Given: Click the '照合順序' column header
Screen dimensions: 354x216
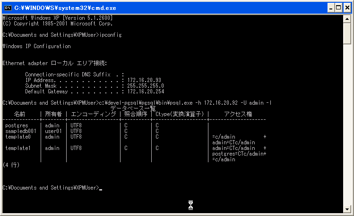Looking at the screenshot, I should pyautogui.click(x=136, y=114).
